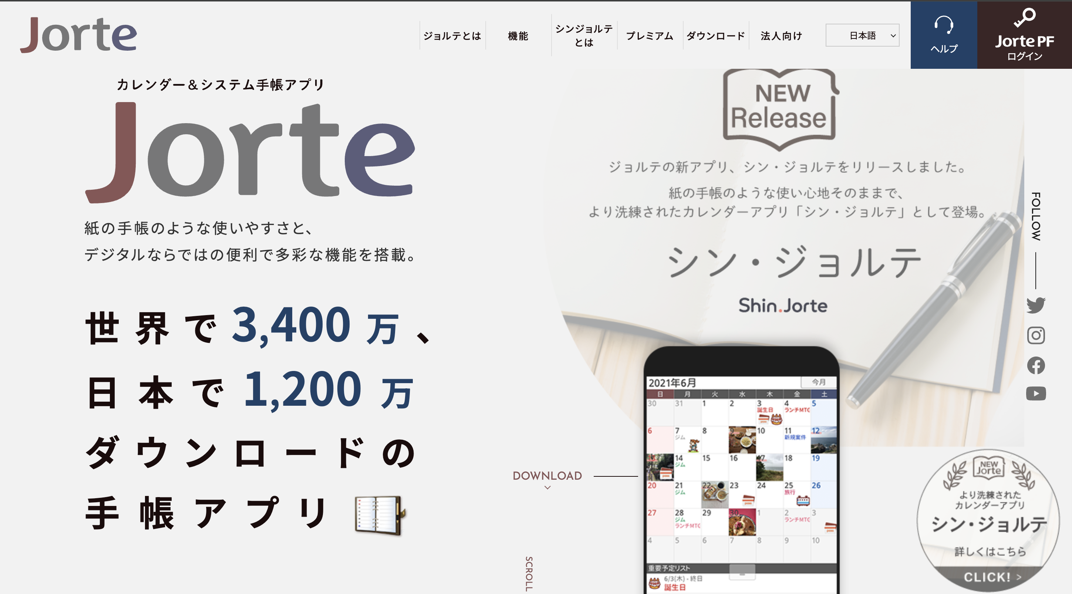Click the notebook planner icon beside 手帳アプリ
This screenshot has width=1072, height=594.
pos(380,515)
